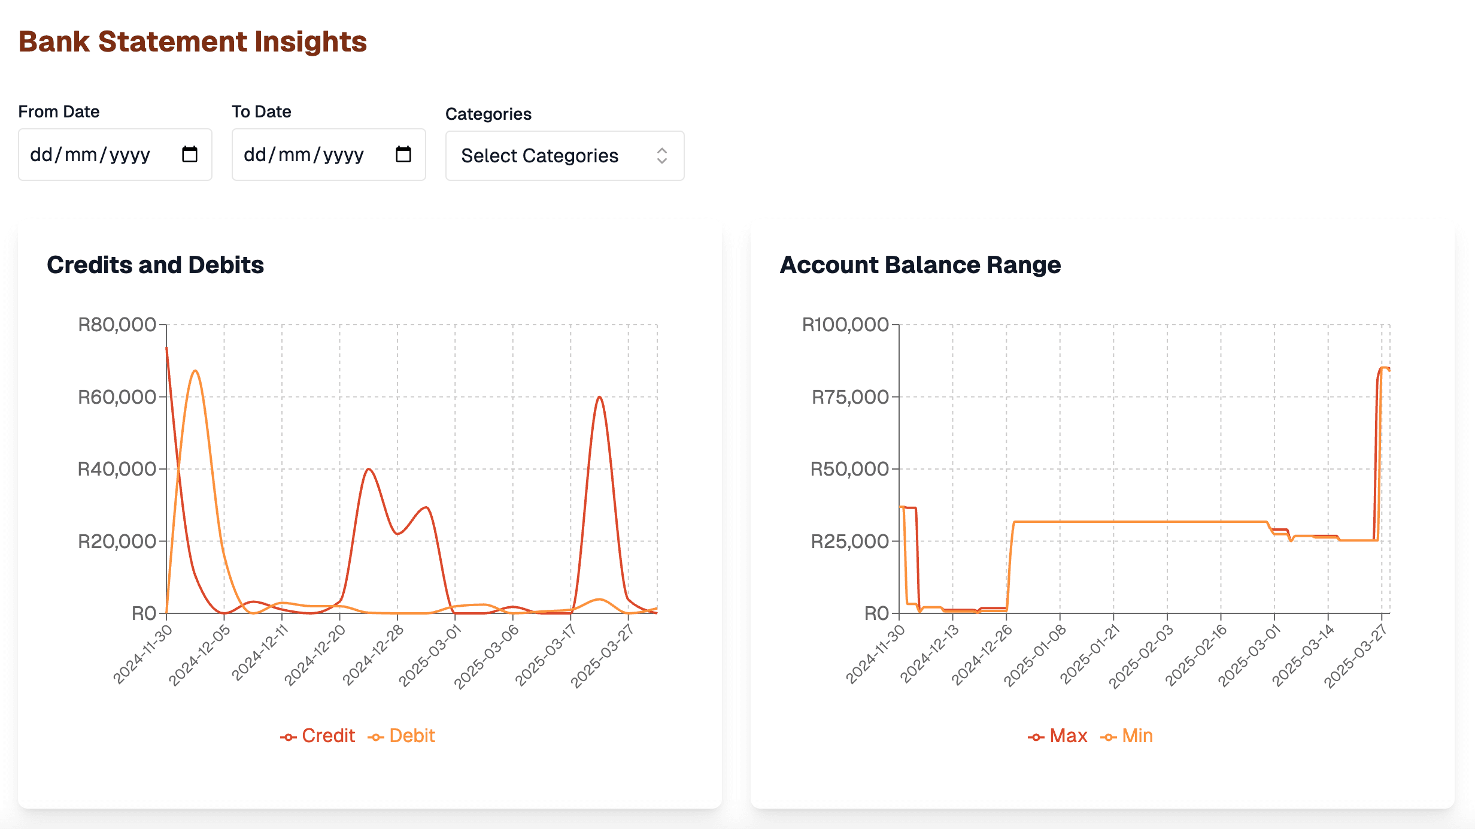Click the Max legend marker icon
Screen dimensions: 1475x829
1036,737
